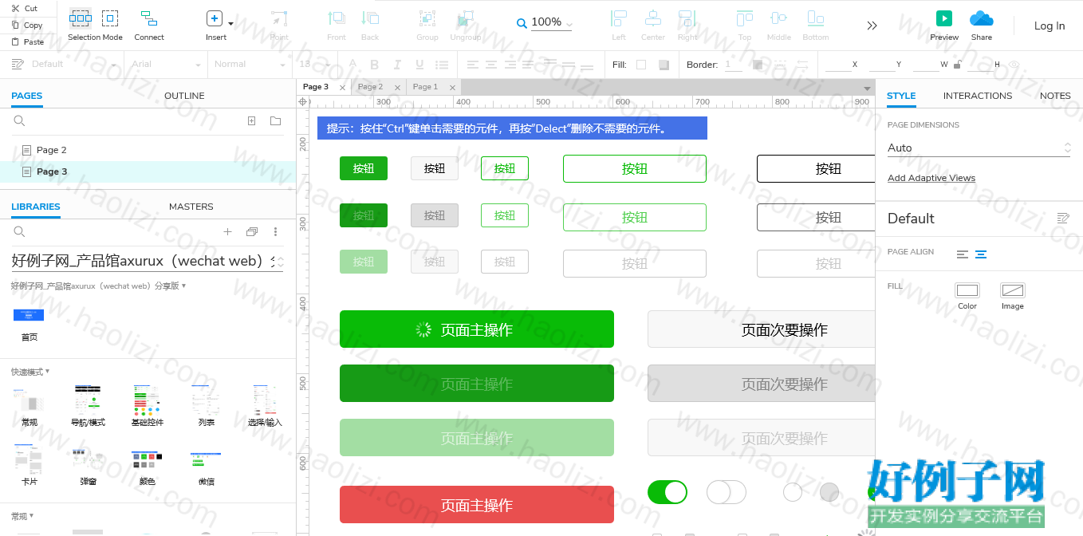The width and height of the screenshot is (1083, 536).
Task: Click the Border color swatch
Action: coord(758,65)
